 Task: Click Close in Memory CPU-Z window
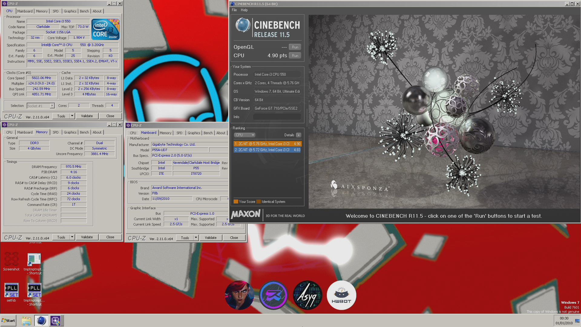110,237
